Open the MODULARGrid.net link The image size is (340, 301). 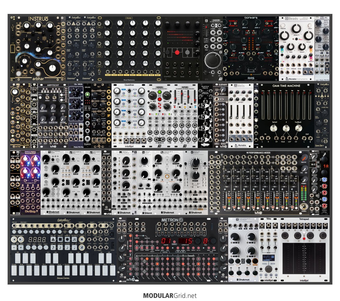click(x=170, y=296)
